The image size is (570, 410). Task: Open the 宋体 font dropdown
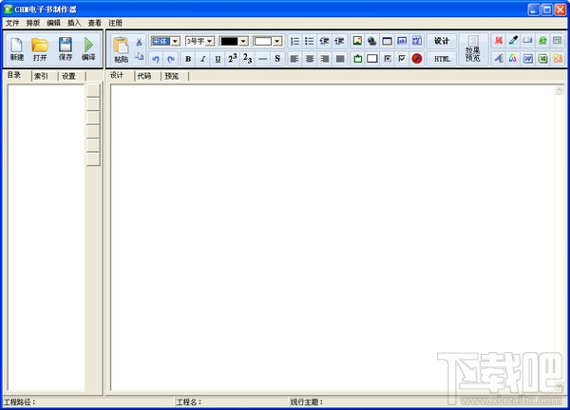click(175, 42)
